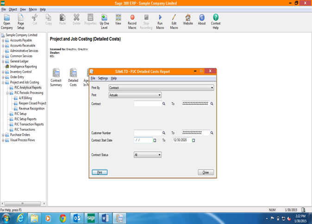Expand the Purchase Orders tree node
This screenshot has height=224, width=312.
click(3, 135)
